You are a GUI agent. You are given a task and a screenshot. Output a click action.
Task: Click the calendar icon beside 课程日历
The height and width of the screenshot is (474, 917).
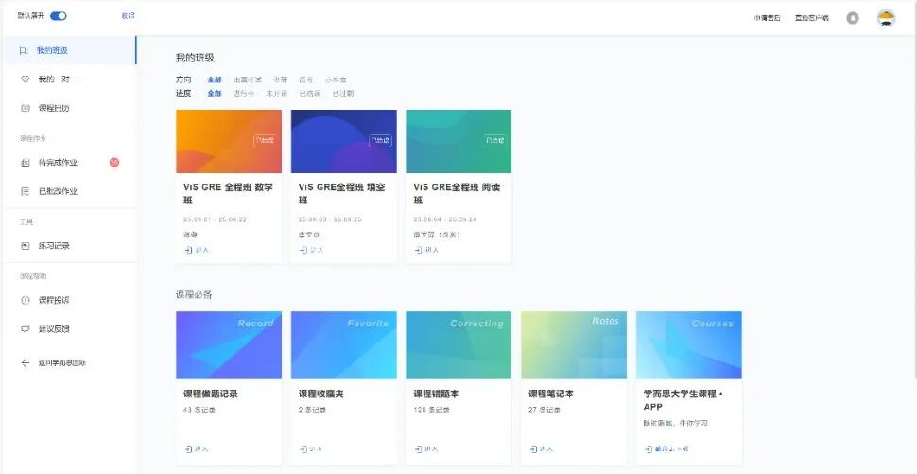click(26, 108)
